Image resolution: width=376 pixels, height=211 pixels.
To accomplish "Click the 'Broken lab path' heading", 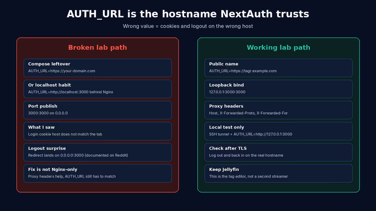I will tap(98, 47).
